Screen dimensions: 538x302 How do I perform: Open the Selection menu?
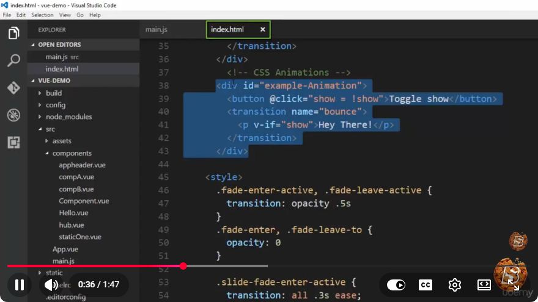pyautogui.click(x=42, y=15)
